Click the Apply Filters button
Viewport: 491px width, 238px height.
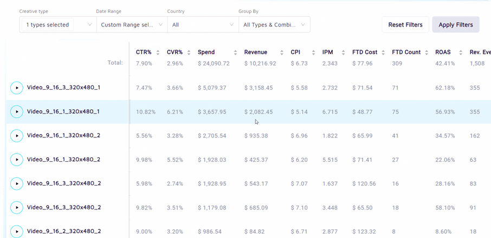click(455, 25)
